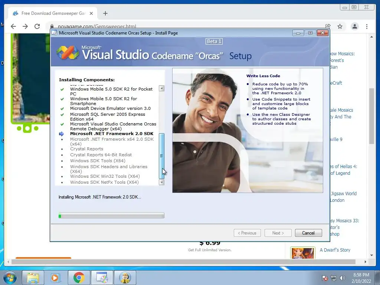Open 'A Dwarf's Story' game link

(x=335, y=250)
